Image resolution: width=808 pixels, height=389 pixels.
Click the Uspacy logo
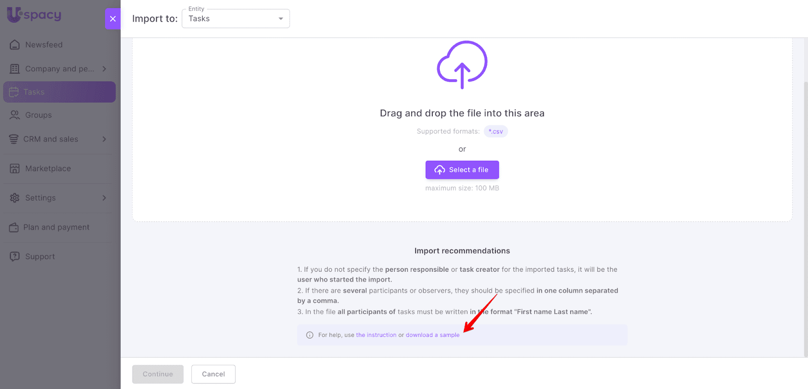coord(34,15)
